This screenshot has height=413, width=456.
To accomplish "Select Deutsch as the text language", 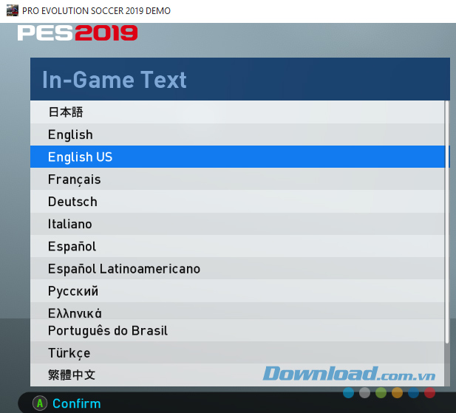I will [237, 202].
